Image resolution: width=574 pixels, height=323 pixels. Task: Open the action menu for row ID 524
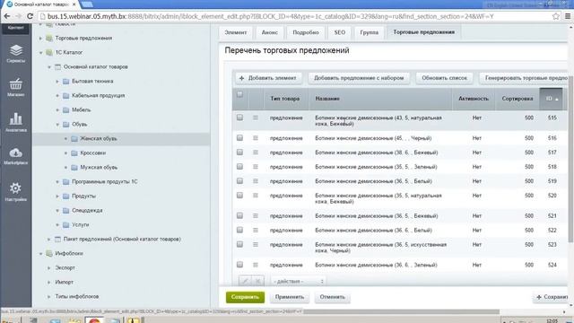pos(256,265)
